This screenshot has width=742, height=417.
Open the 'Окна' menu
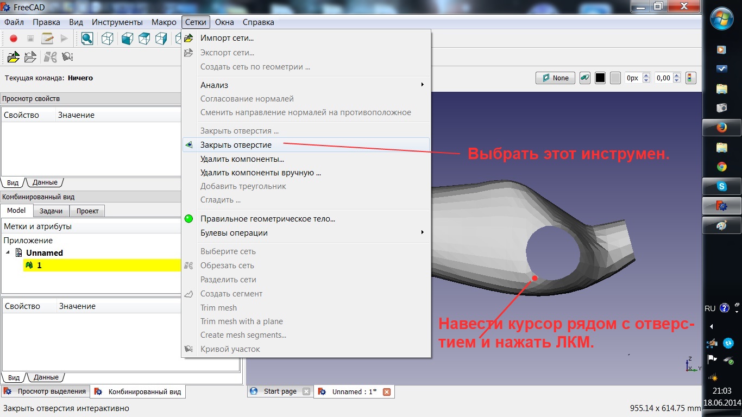(224, 22)
